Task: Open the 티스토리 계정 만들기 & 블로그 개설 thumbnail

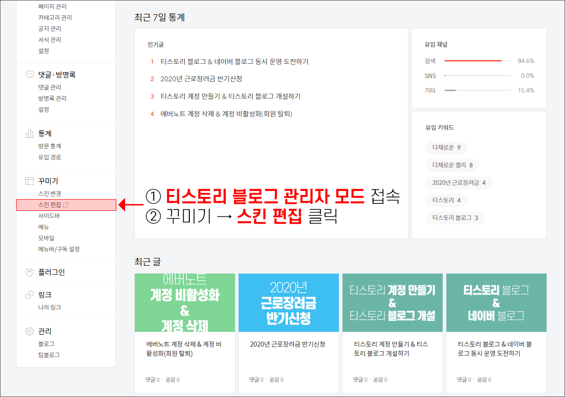Action: pos(392,302)
